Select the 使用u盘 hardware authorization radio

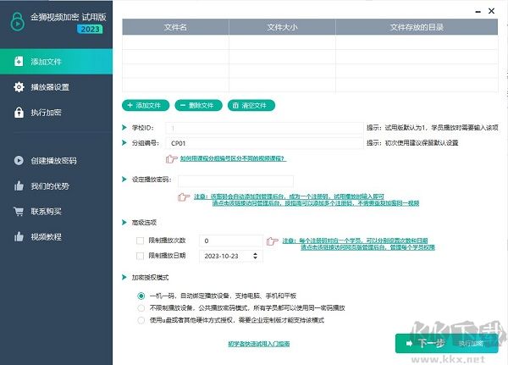[x=141, y=320]
